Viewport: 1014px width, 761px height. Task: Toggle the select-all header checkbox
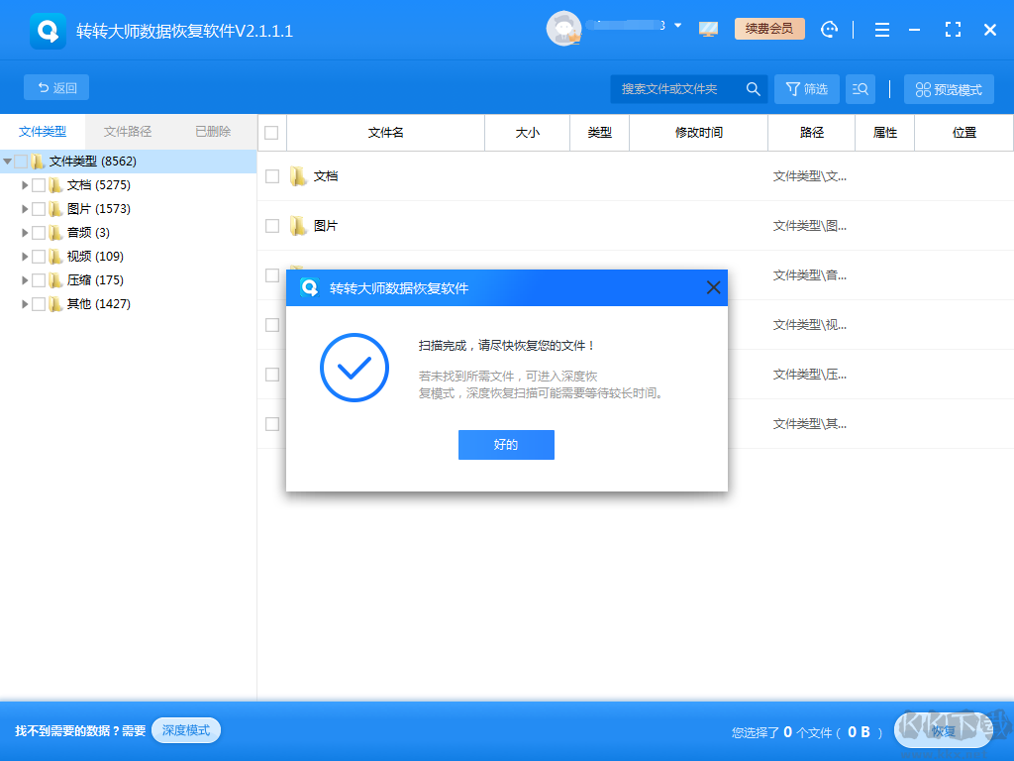point(271,133)
